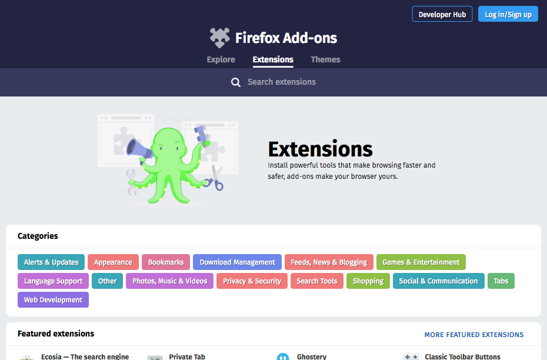Click the Featured extensions heading
Screen dimensions: 547x360
click(x=56, y=334)
